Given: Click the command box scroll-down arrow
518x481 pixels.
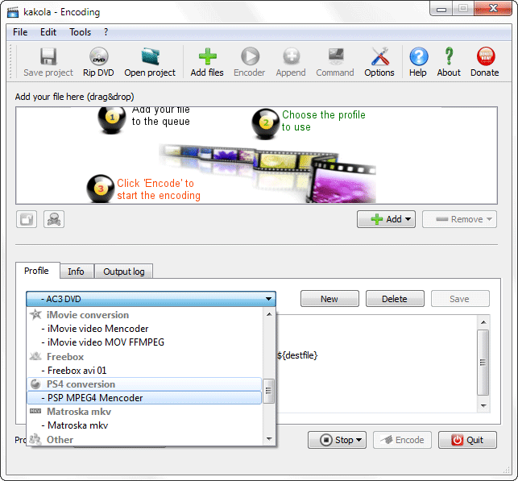Looking at the screenshot, I should 483,406.
